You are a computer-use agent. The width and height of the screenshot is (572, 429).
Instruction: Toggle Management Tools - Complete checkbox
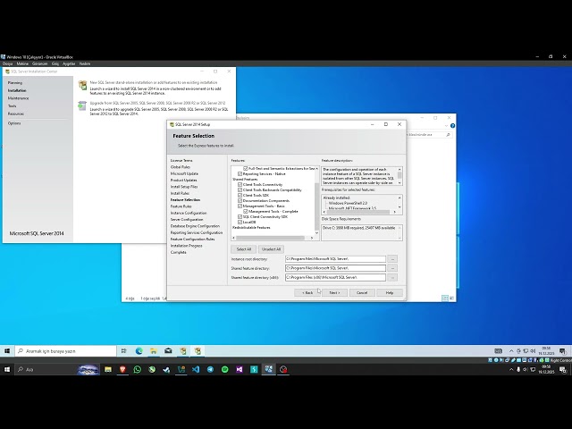pyautogui.click(x=246, y=211)
